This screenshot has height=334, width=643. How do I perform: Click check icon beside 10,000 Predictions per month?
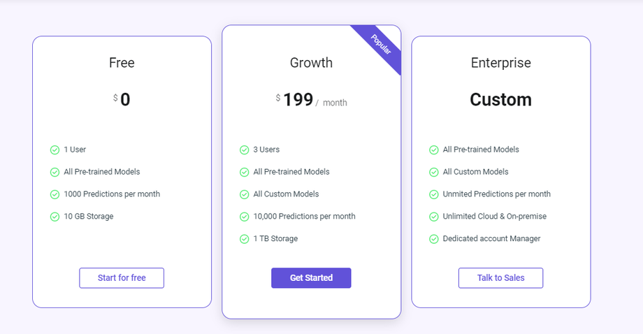(244, 217)
